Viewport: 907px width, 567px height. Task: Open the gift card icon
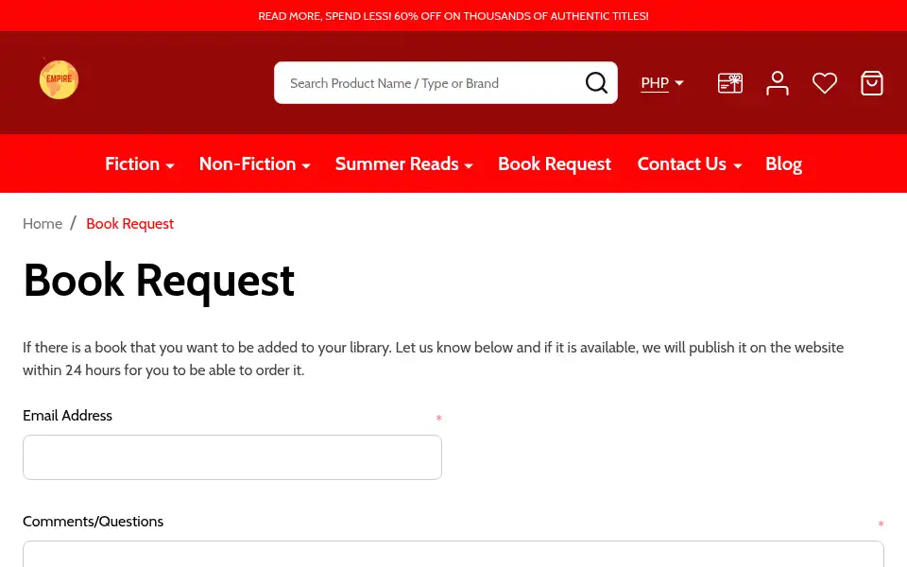click(x=730, y=83)
